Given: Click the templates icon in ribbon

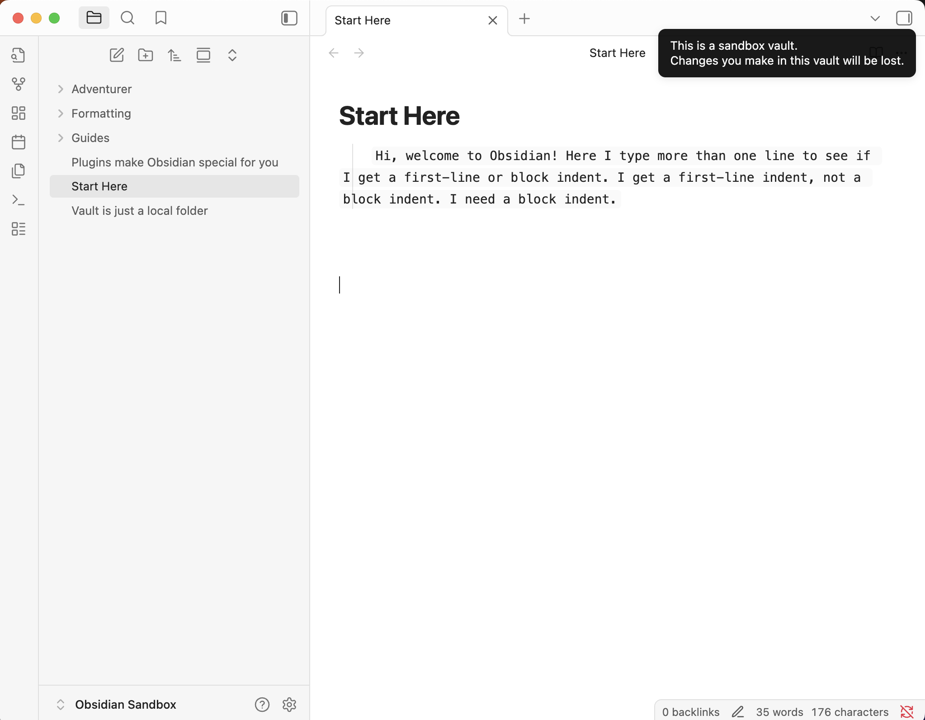Looking at the screenshot, I should [x=18, y=171].
